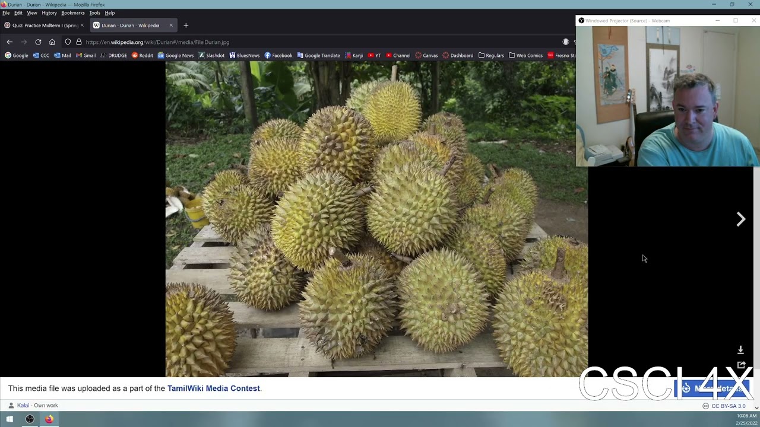The width and height of the screenshot is (760, 427).
Task: Open the Reddit bookmark
Action: click(x=142, y=56)
